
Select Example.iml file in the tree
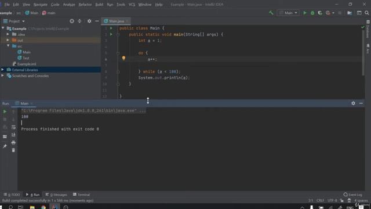point(24,64)
